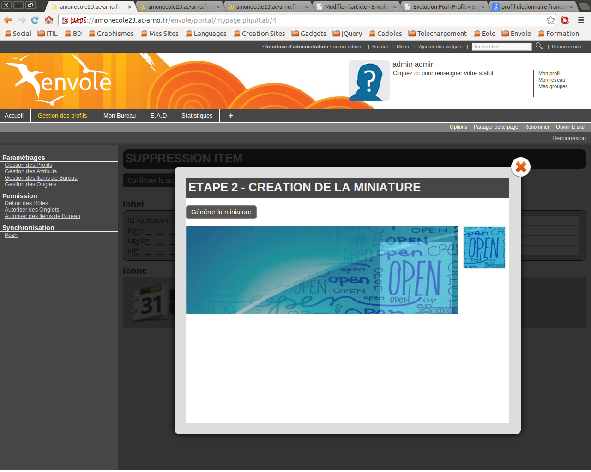This screenshot has width=591, height=472.
Task: Click the browser reload icon
Action: pyautogui.click(x=35, y=20)
